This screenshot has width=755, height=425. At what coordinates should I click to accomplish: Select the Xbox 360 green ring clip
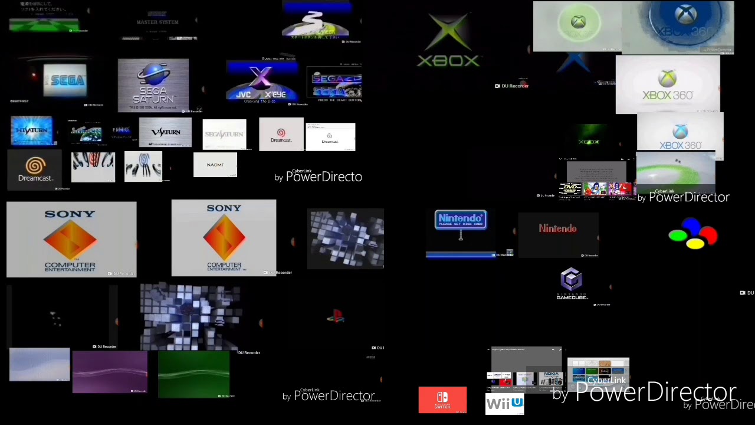pyautogui.click(x=577, y=27)
